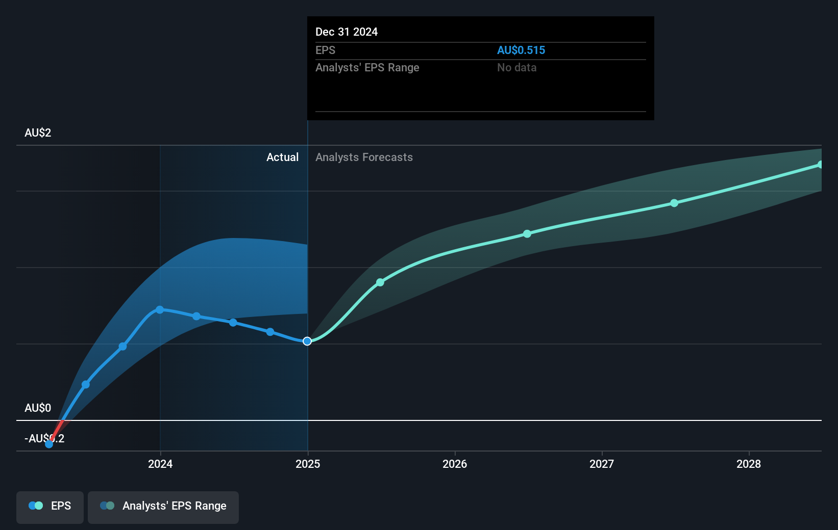This screenshot has height=530, width=838.
Task: Click the first positive EPS point in 2023
Action: click(86, 384)
